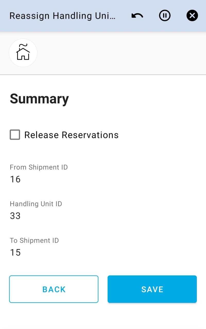The height and width of the screenshot is (329, 206).
Task: Click blank header space between title and undo
Action: (x=123, y=16)
